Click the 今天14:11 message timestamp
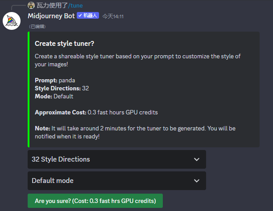 click(113, 16)
